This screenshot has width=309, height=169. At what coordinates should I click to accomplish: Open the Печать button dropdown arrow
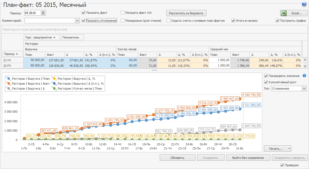289,149
